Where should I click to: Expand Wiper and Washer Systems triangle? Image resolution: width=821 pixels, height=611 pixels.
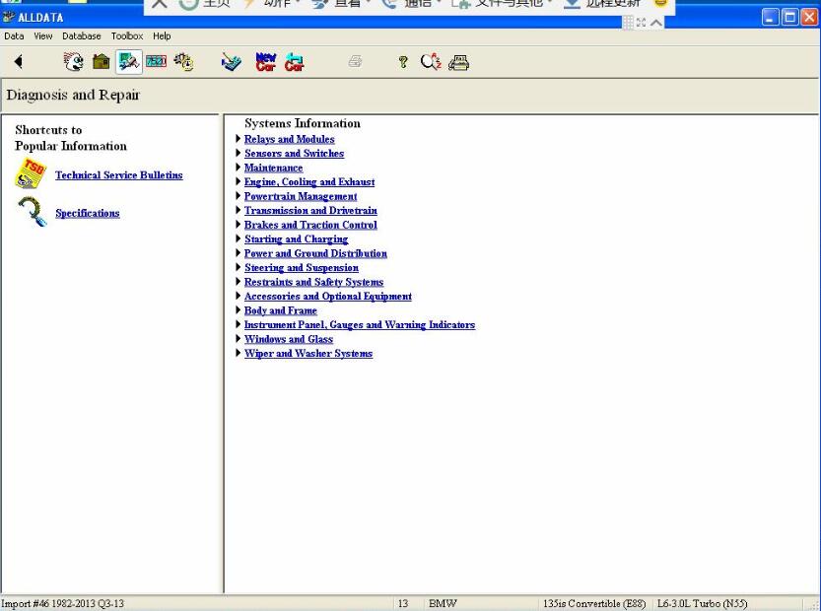tap(239, 353)
